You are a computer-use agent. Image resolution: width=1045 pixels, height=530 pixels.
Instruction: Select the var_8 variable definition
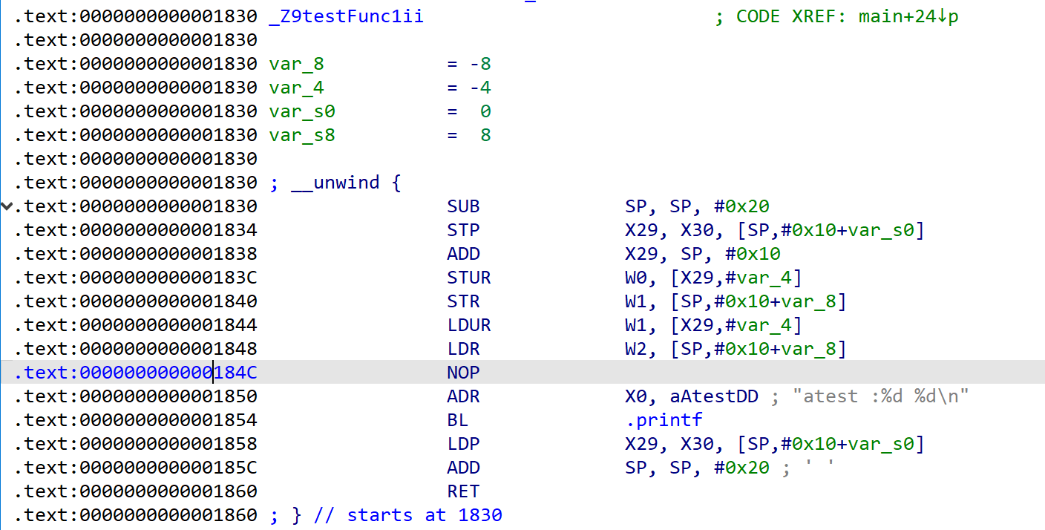click(297, 64)
